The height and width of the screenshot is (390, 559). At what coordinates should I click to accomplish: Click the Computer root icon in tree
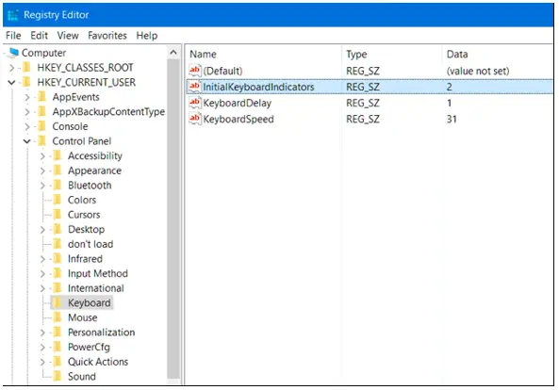tap(14, 53)
